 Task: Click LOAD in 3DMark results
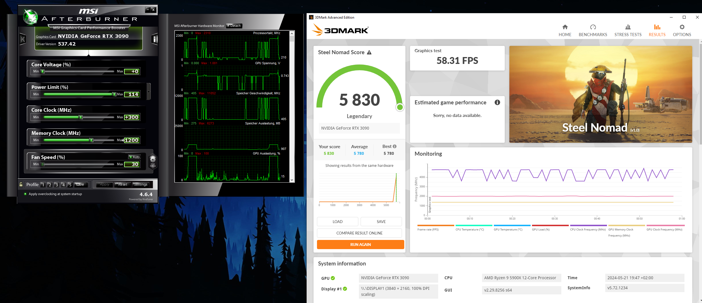pyautogui.click(x=338, y=222)
